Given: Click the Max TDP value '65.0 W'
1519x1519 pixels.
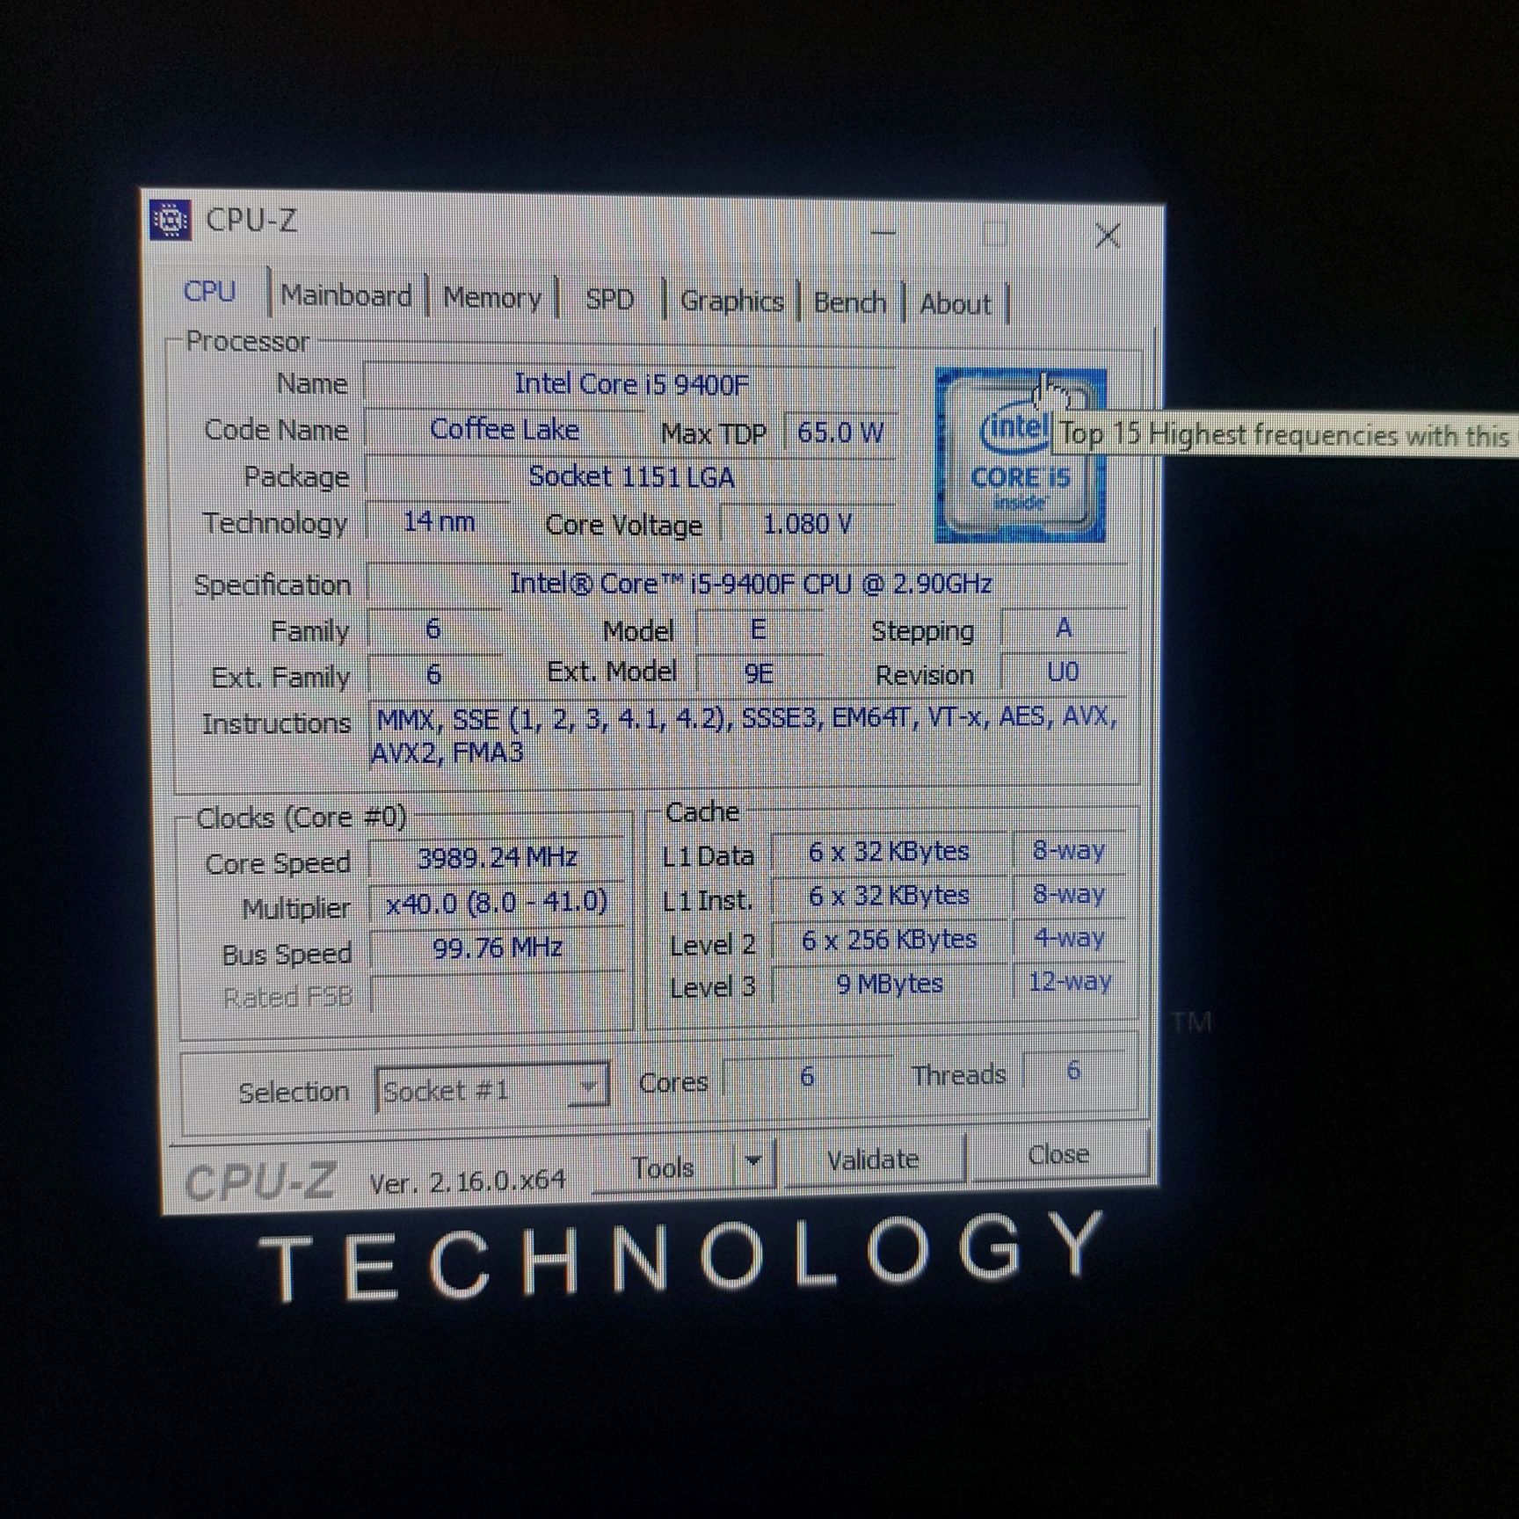Looking at the screenshot, I should tap(840, 432).
